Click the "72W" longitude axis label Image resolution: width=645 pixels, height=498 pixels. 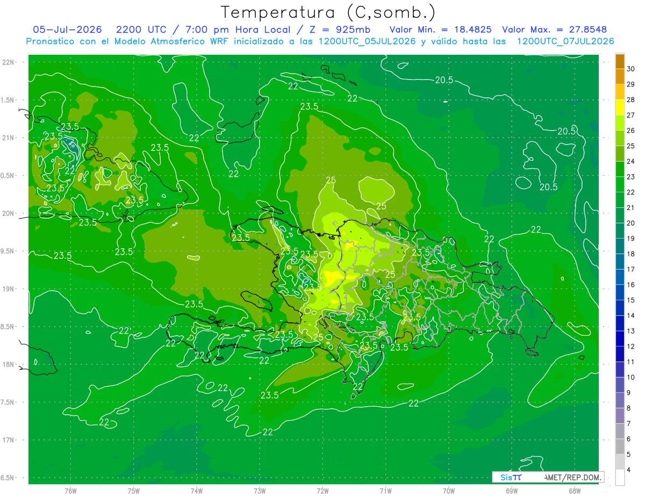(322, 490)
